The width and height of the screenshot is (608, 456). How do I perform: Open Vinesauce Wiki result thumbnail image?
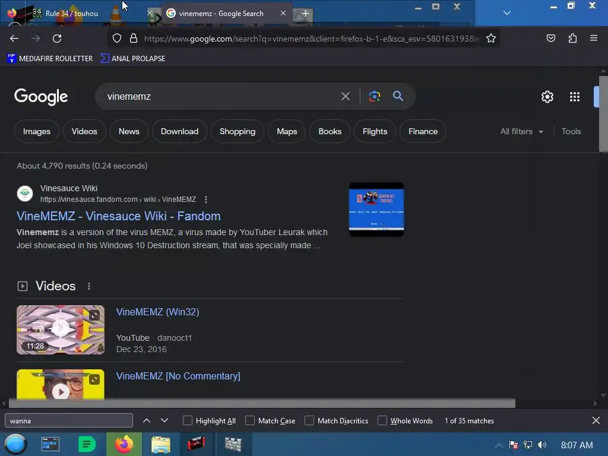tap(376, 210)
